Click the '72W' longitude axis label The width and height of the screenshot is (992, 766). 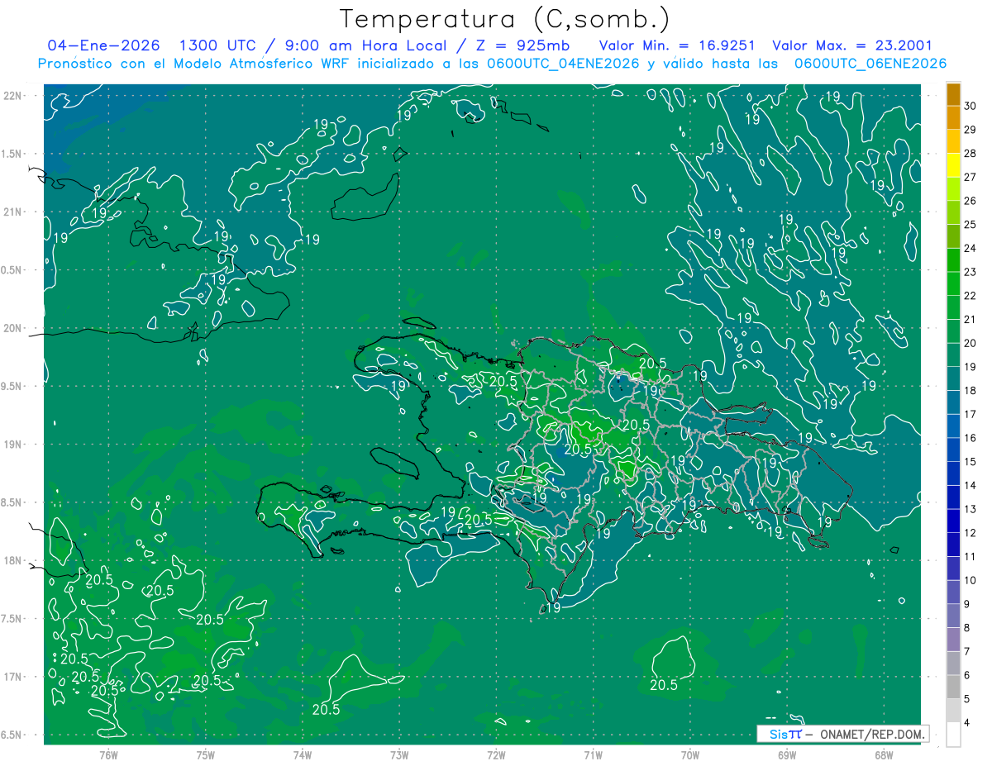pyautogui.click(x=496, y=755)
